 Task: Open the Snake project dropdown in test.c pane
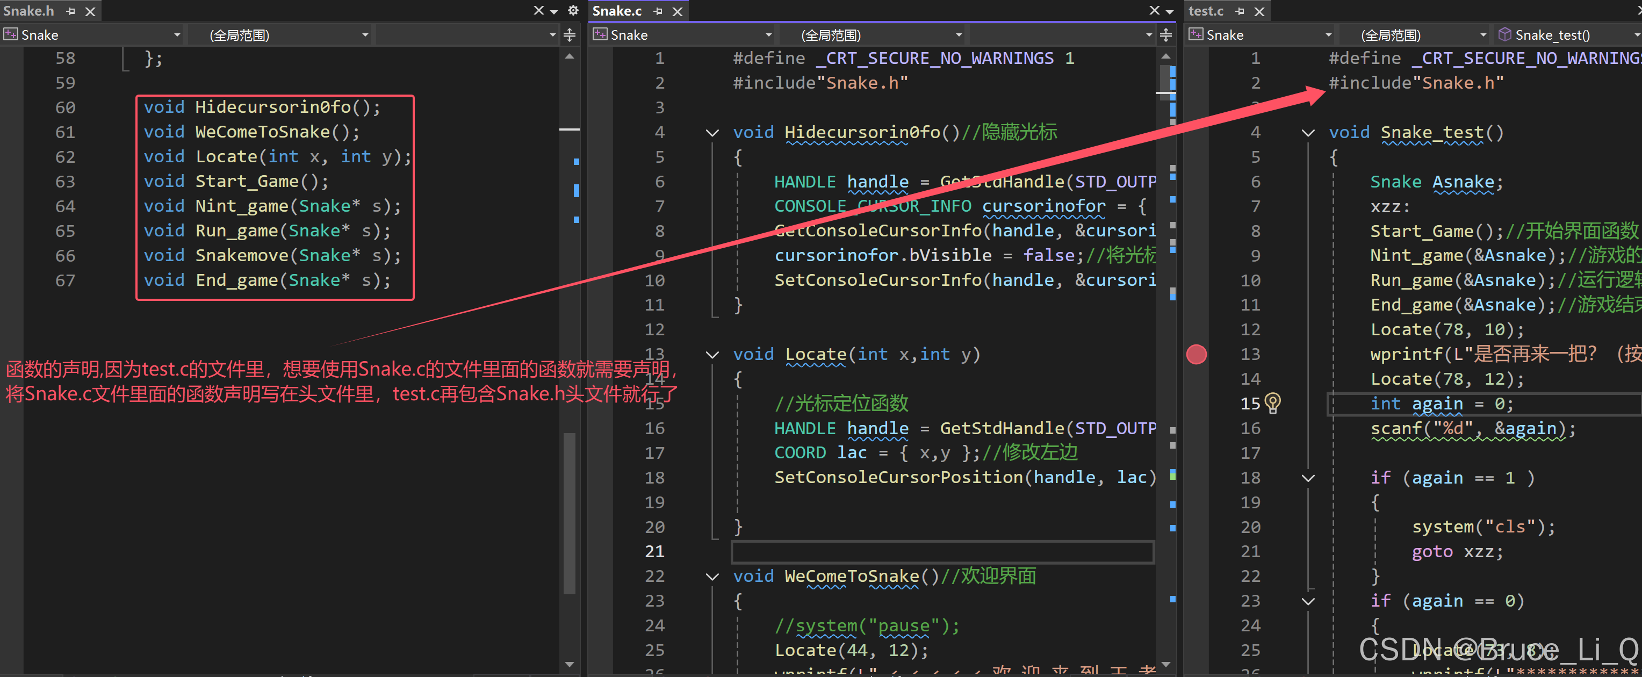tap(1261, 35)
